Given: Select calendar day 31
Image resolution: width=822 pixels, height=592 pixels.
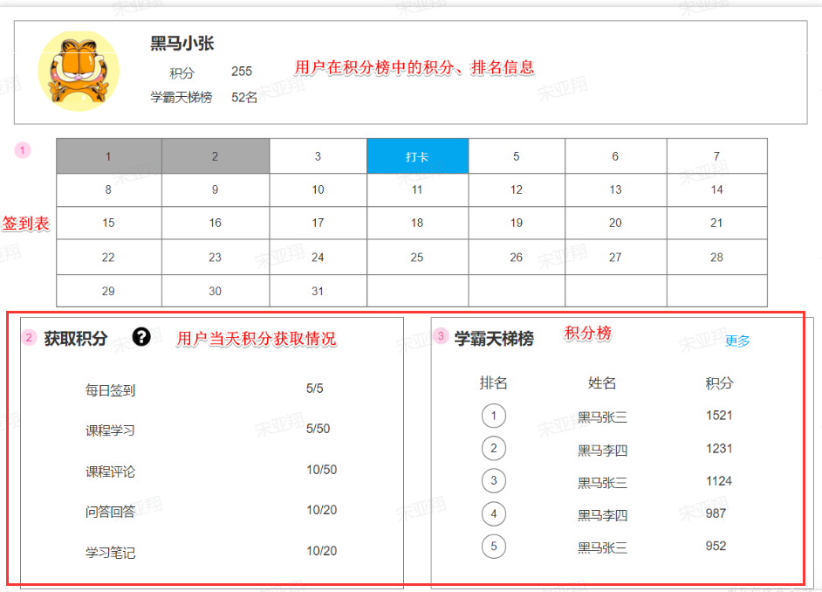Looking at the screenshot, I should point(319,291).
